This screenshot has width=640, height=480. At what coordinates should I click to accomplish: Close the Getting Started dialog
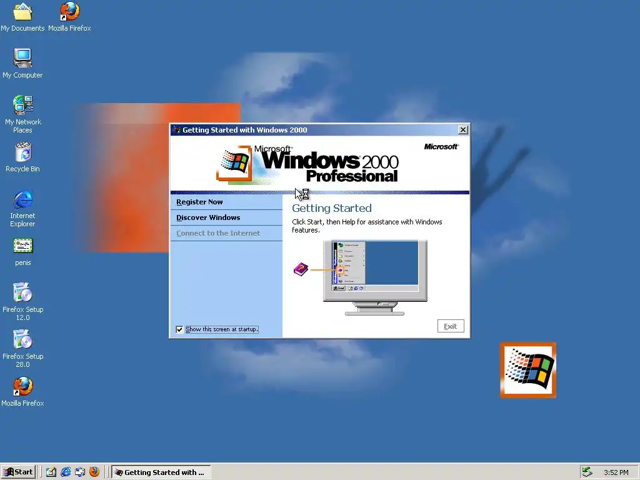tap(463, 130)
